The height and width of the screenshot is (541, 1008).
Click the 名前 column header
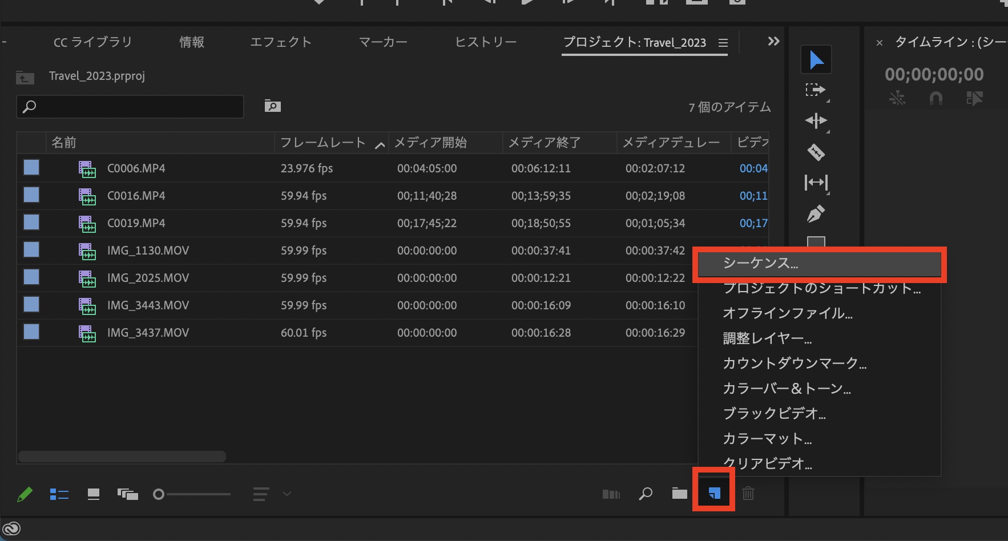click(x=160, y=143)
